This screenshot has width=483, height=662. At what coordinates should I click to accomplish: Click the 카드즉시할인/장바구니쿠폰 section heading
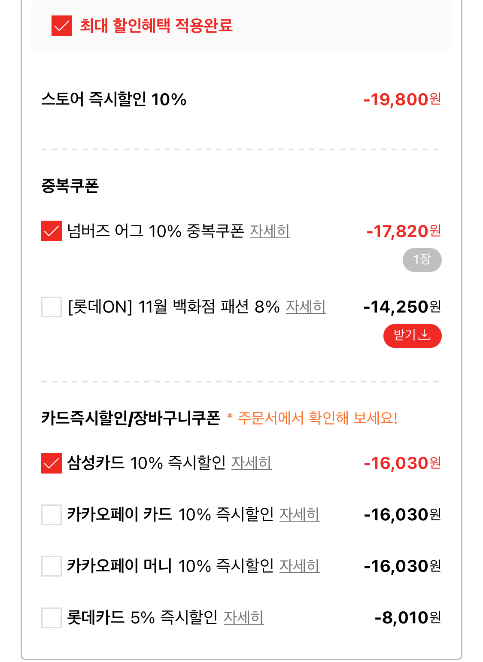click(x=131, y=418)
